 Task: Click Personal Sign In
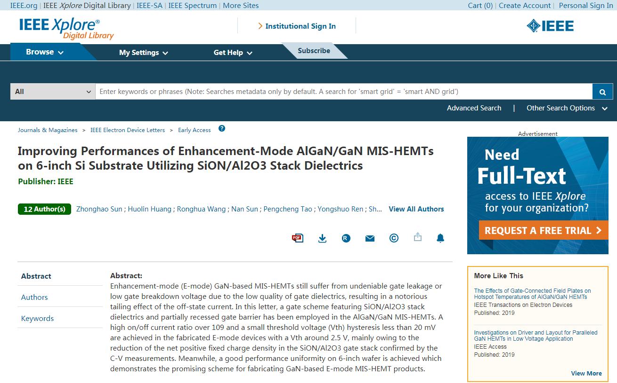click(x=586, y=6)
